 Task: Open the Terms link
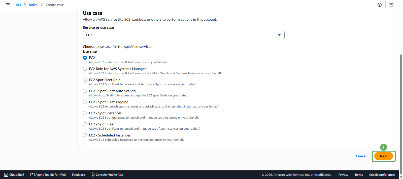(359, 175)
